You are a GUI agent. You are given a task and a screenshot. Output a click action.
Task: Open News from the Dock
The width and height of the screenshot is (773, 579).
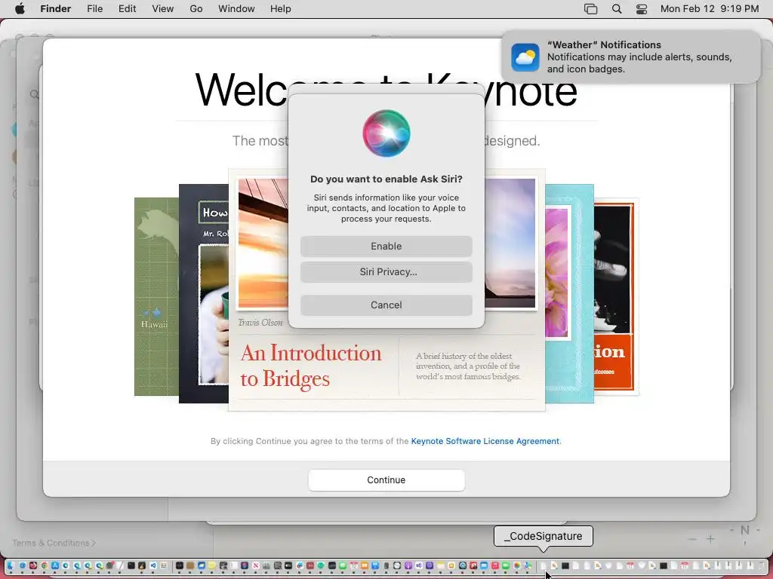click(x=256, y=565)
